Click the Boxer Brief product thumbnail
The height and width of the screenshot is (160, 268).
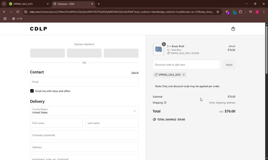pos(158,49)
